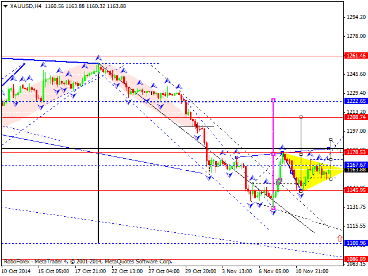The width and height of the screenshot is (368, 276).
Task: Select the 1222.65 blue price label
Action: coord(356,101)
